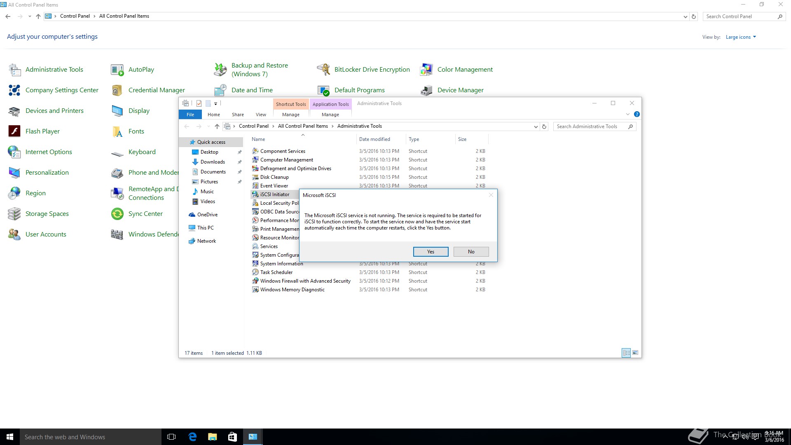Open Region icon in Control Panel
Screen dimensions: 791x445
tap(15, 193)
